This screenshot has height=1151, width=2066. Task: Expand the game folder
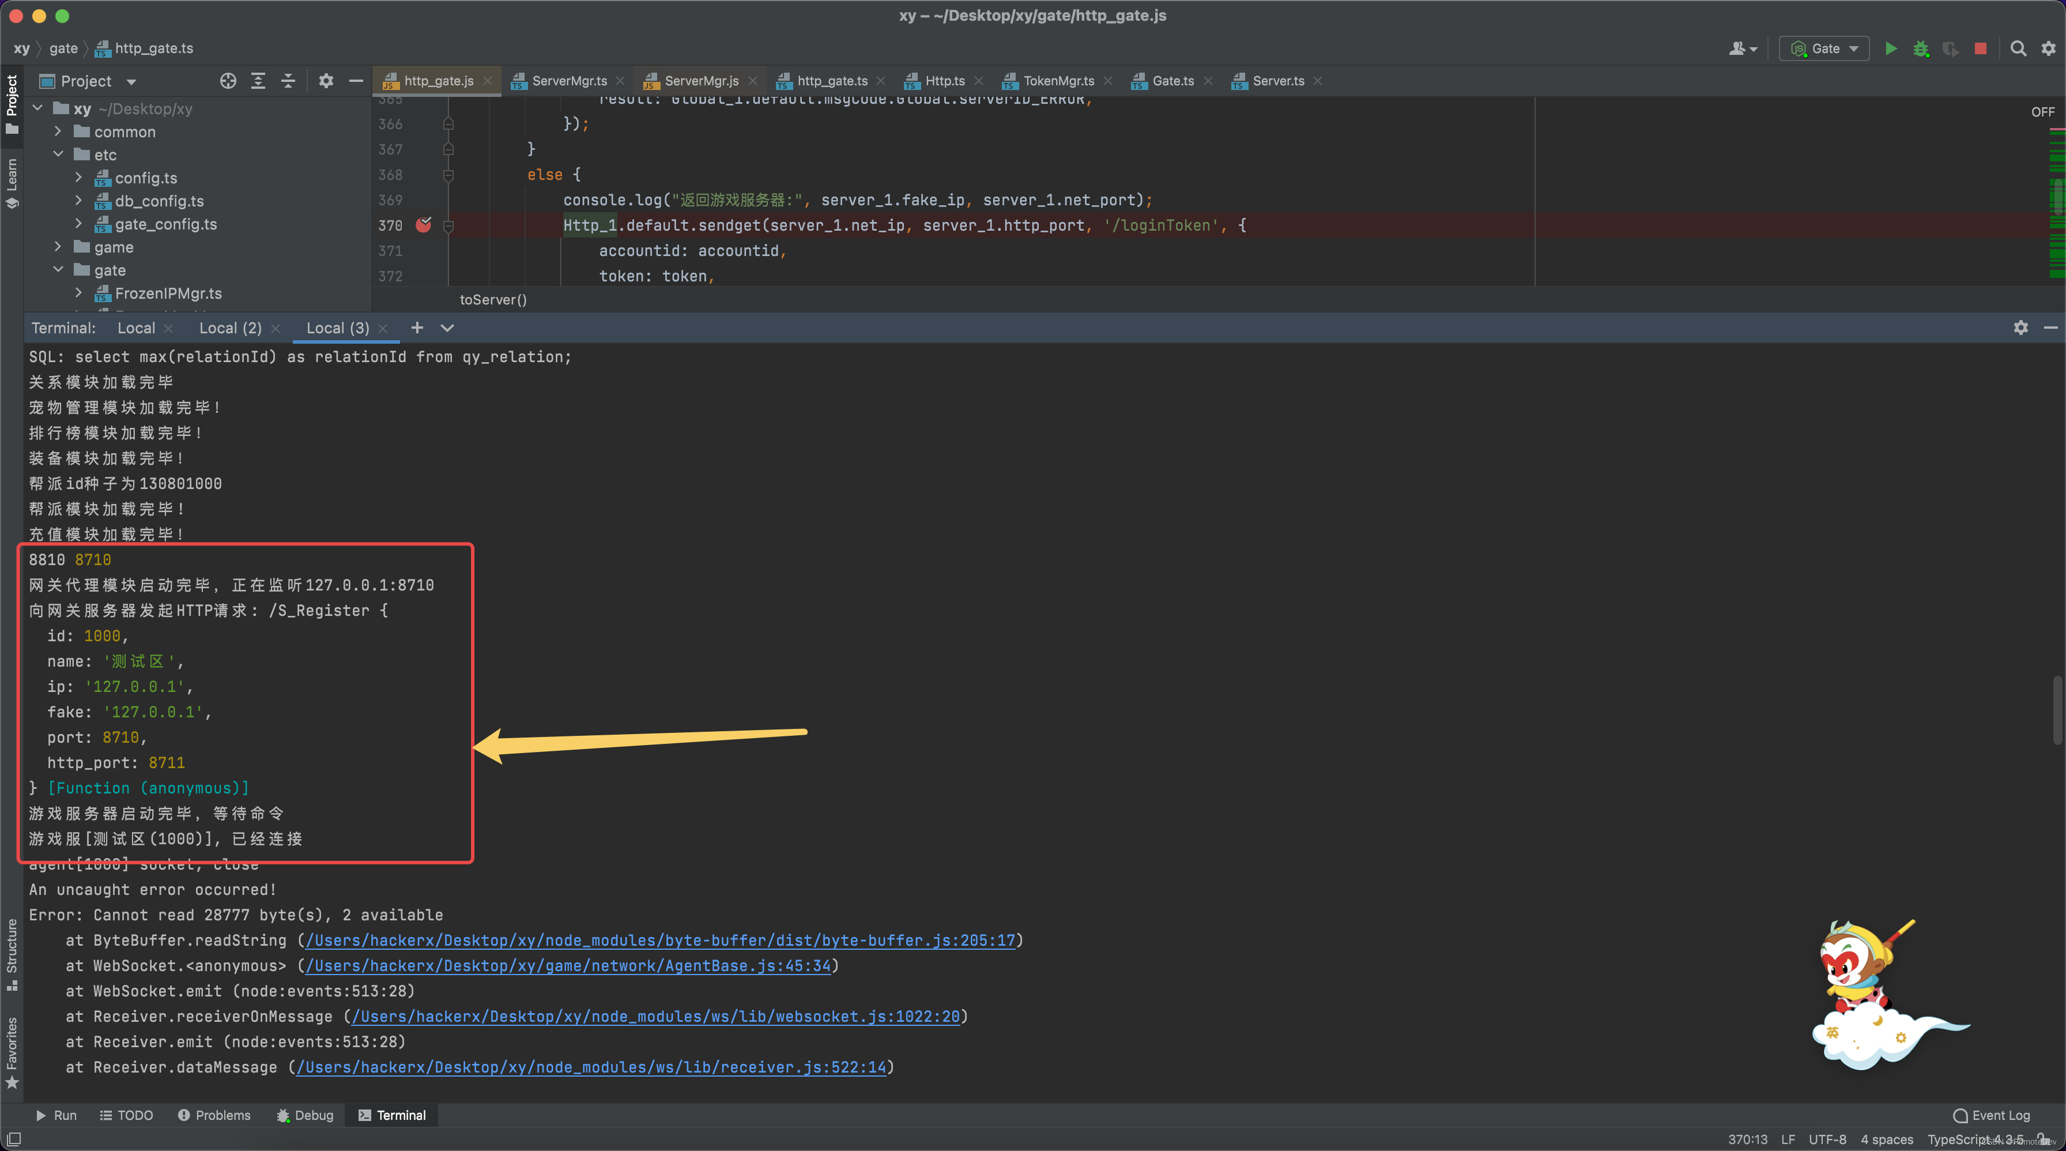[58, 246]
